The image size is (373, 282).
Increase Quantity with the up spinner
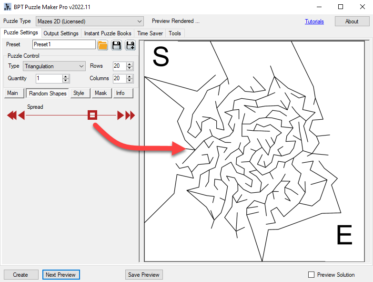(66, 76)
